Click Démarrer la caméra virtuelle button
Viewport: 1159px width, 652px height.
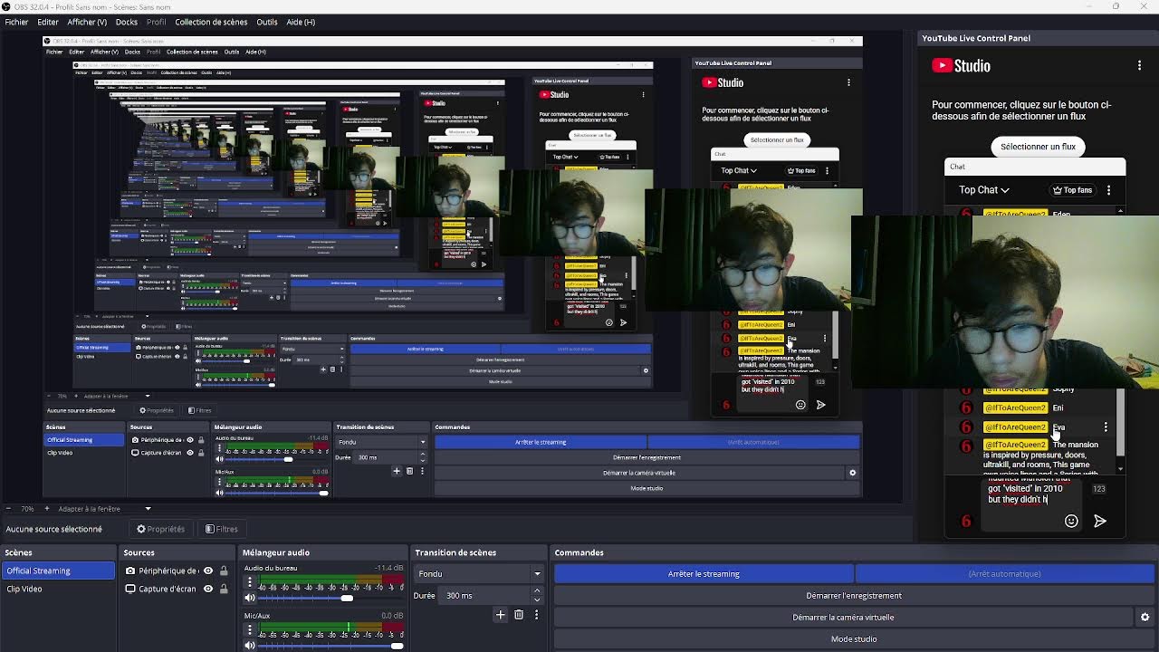(x=843, y=618)
